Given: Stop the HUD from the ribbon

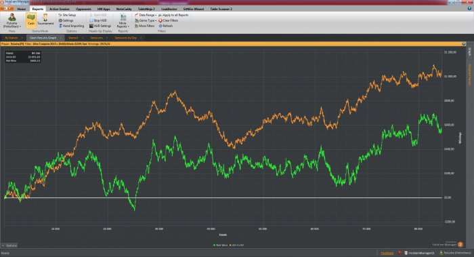Looking at the screenshot, I should pyautogui.click(x=98, y=20).
